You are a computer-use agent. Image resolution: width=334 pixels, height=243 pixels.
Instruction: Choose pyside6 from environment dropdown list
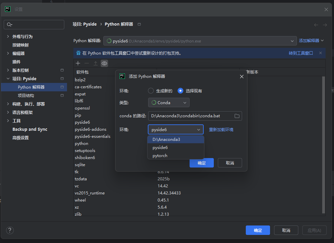[176, 148]
